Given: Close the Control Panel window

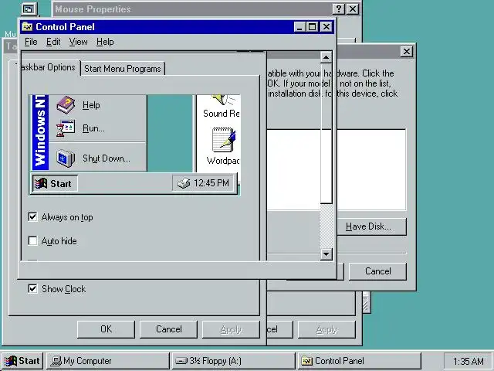Looking at the screenshot, I should tap(327, 27).
